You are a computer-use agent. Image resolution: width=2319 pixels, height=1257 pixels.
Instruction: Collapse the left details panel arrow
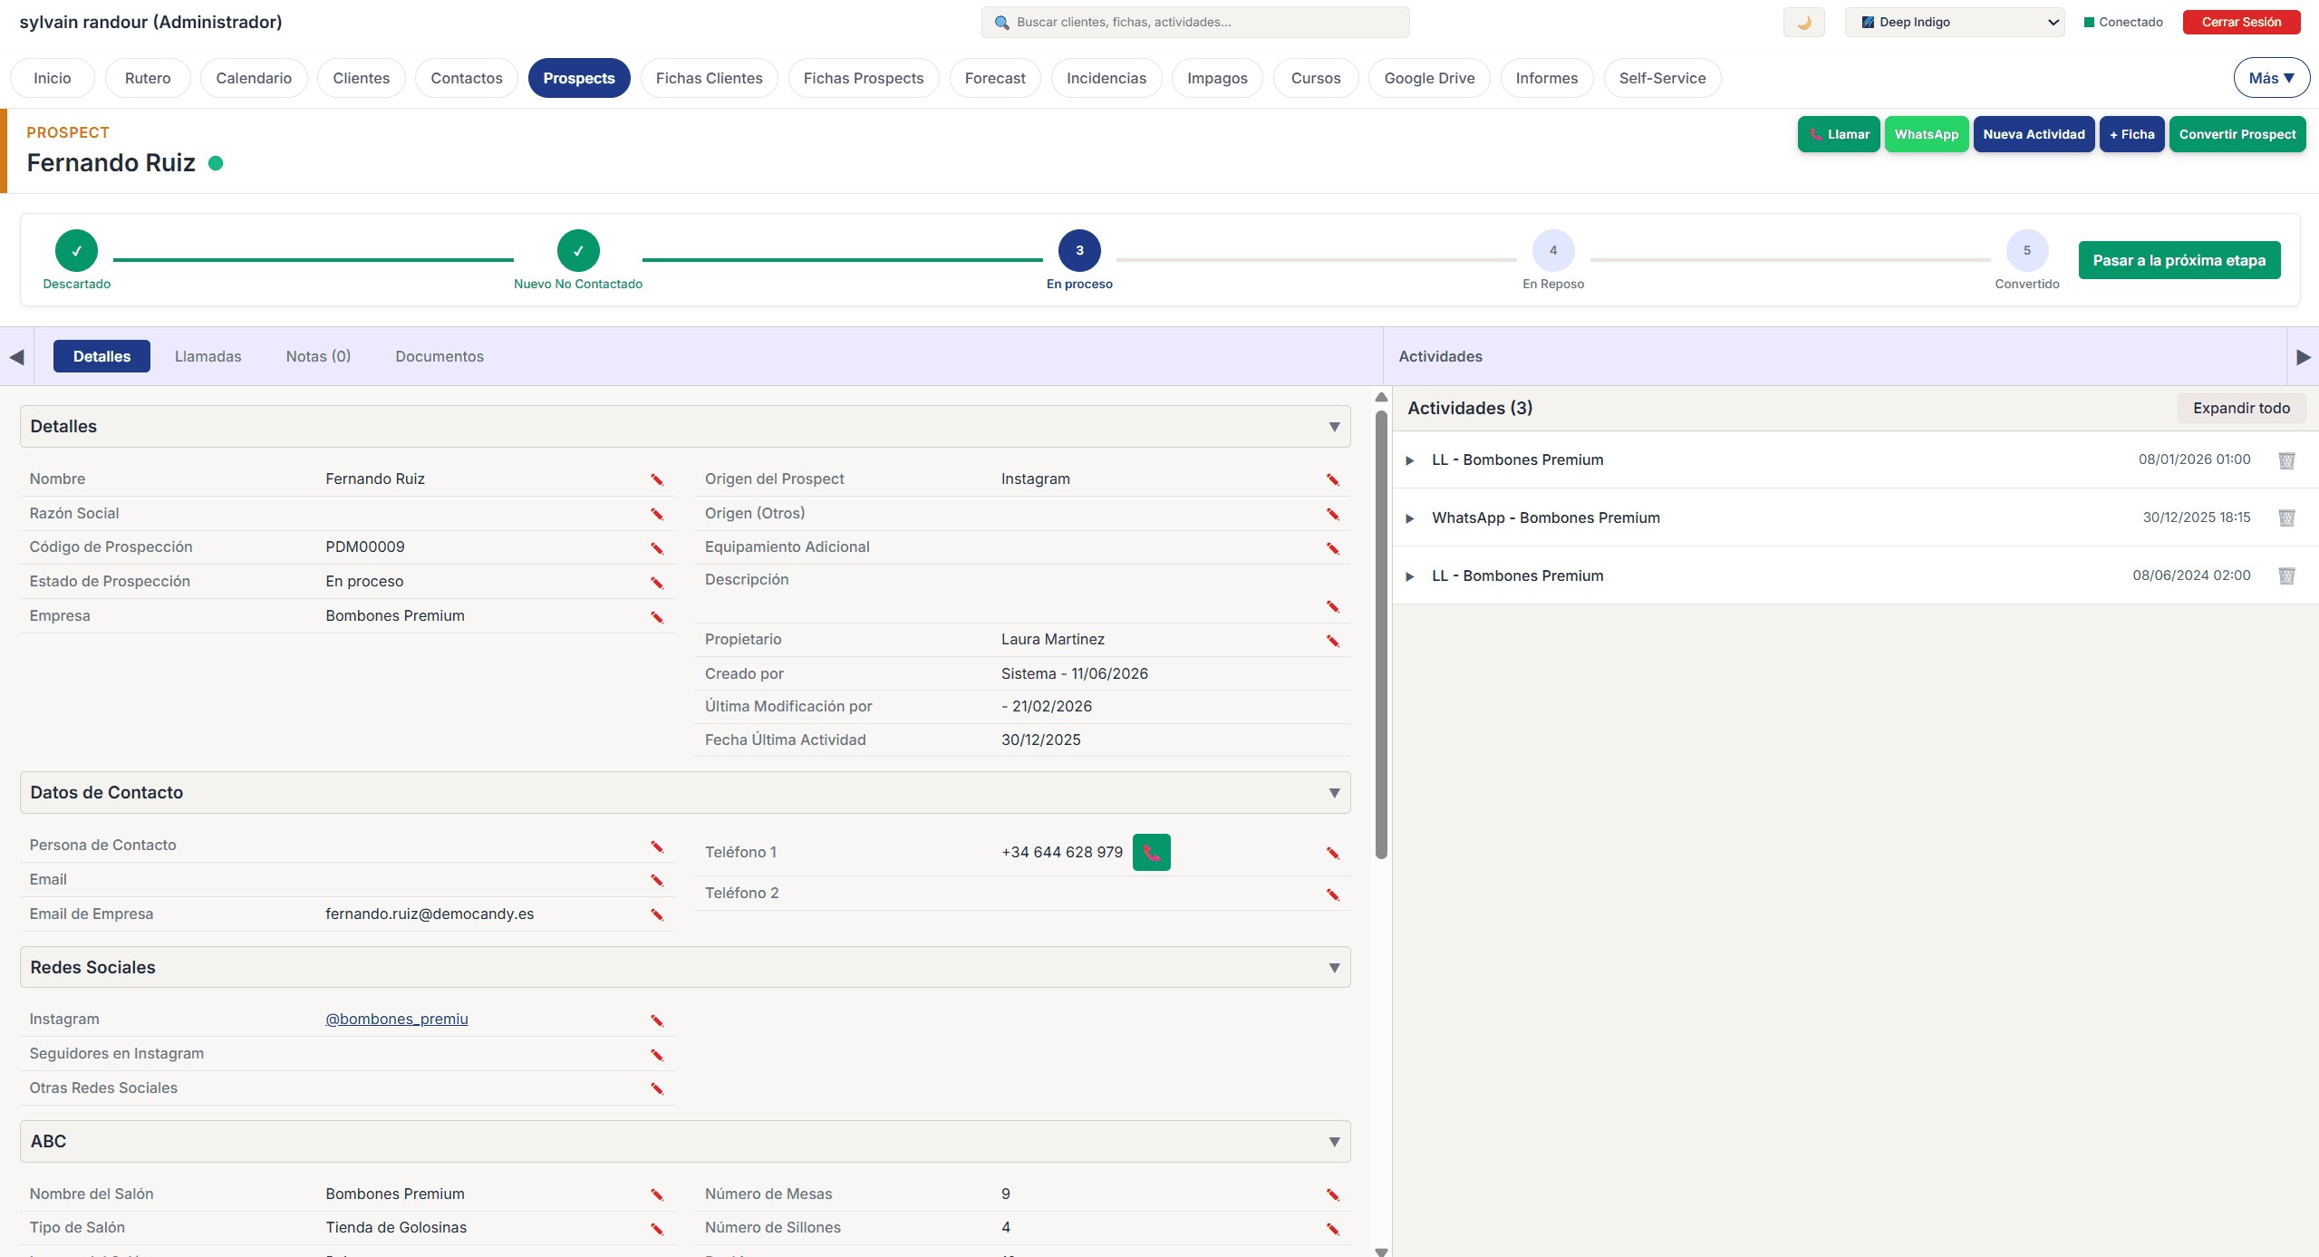[x=16, y=356]
